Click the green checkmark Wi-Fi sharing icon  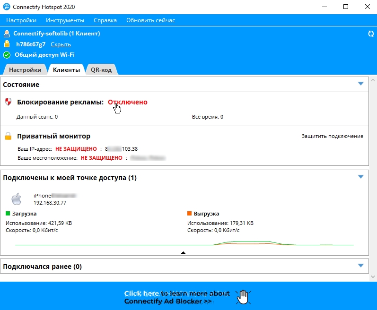point(7,55)
